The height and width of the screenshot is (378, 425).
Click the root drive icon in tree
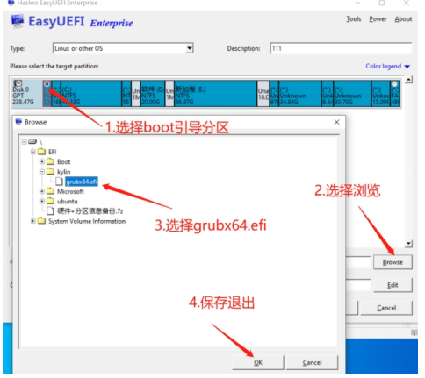[x=32, y=142]
